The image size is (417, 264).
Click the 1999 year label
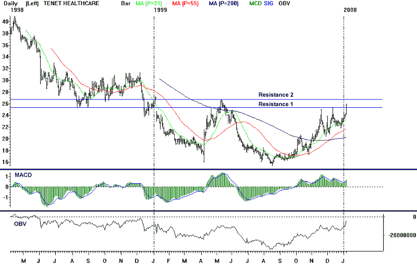tap(161, 10)
